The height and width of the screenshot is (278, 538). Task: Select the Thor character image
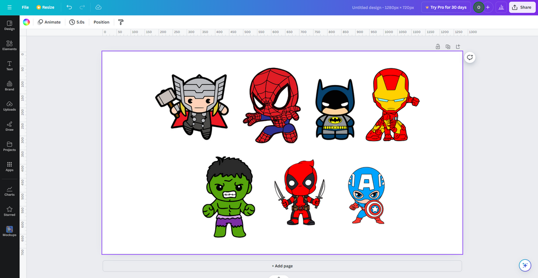pyautogui.click(x=192, y=106)
